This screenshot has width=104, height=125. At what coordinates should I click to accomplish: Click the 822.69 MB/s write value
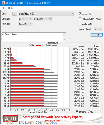coord(78,64)
